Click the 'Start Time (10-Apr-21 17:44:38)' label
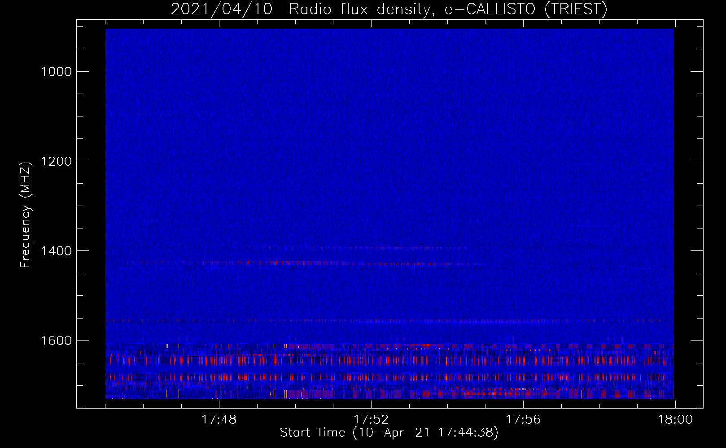 (x=389, y=433)
